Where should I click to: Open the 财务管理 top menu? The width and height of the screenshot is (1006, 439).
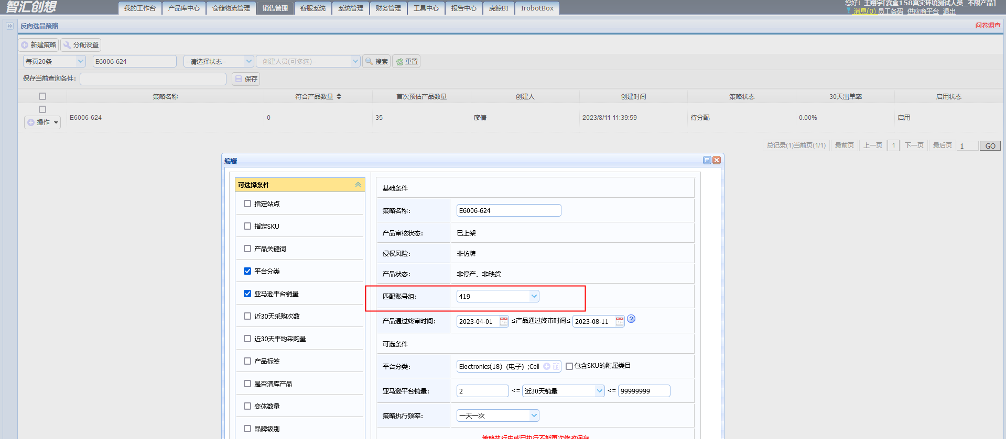click(388, 8)
